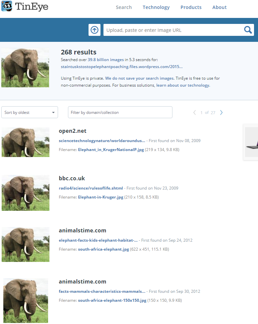Click the bbc.co.uk domain heading
The image size is (258, 324).
click(x=72, y=178)
